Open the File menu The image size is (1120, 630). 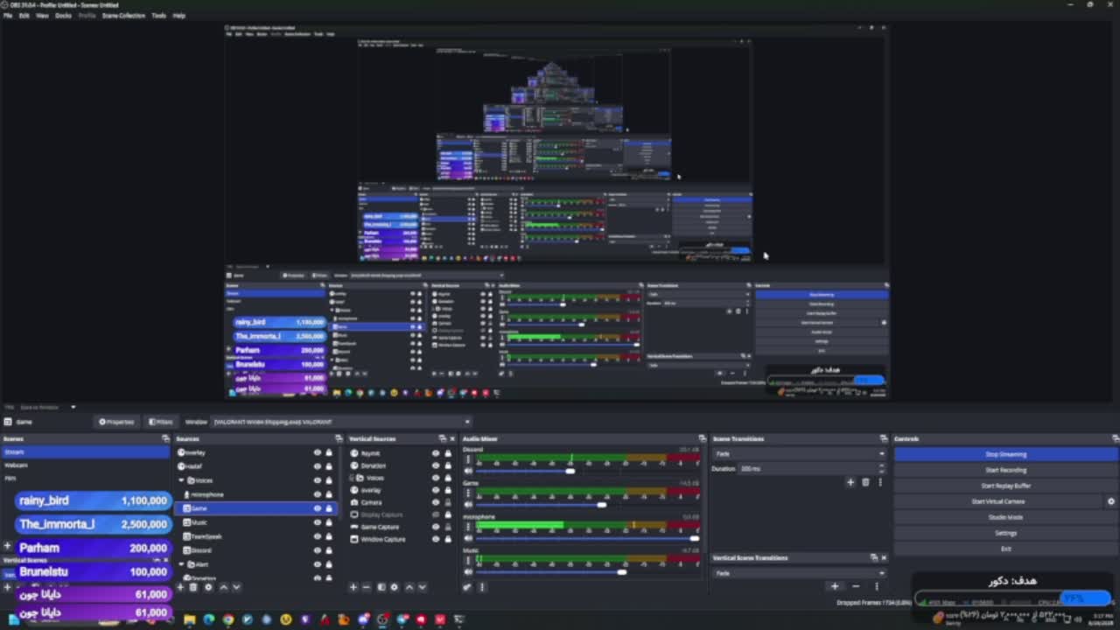(x=8, y=16)
